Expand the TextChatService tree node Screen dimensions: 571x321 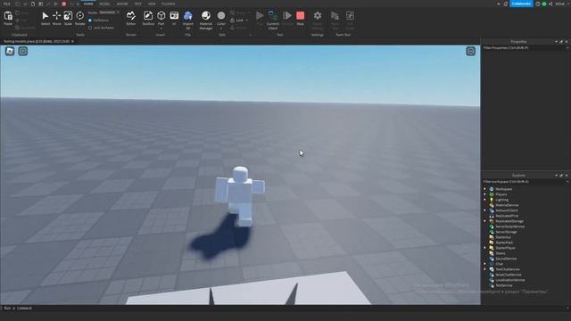(x=484, y=269)
